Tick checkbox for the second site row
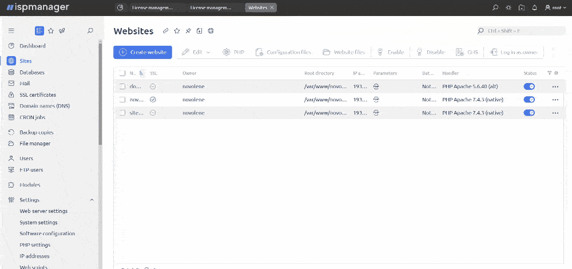This screenshot has width=572, height=269. [x=122, y=100]
